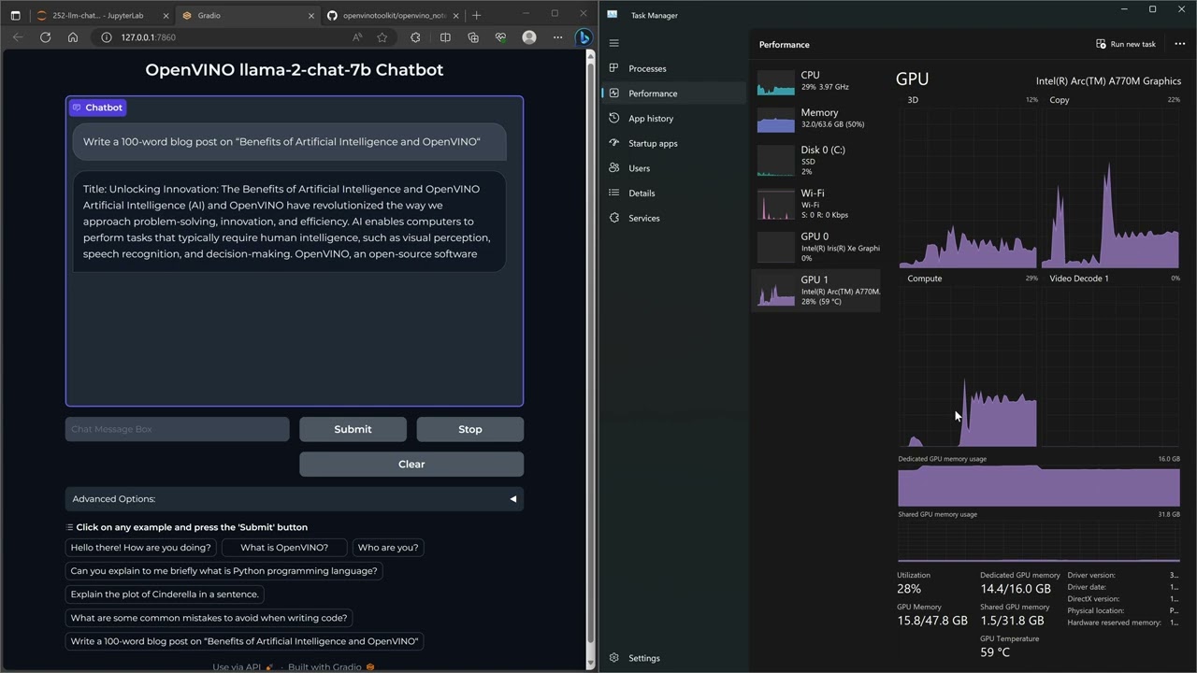Focus the Chat Message Box input
Viewport: 1197px width, 673px height.
178,429
